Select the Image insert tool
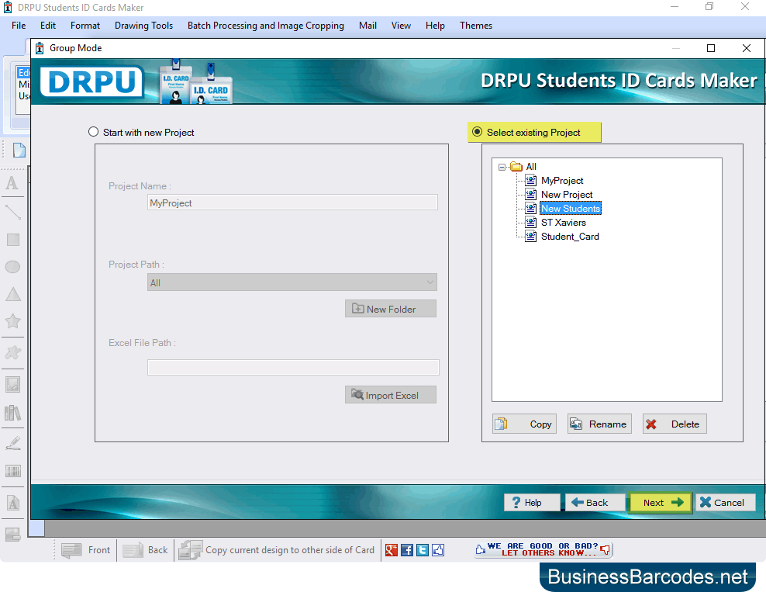This screenshot has height=592, width=766. coord(12,385)
